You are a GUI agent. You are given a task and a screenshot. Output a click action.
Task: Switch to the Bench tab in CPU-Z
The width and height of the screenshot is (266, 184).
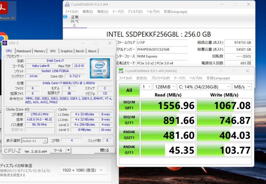pyautogui.click(x=80, y=51)
